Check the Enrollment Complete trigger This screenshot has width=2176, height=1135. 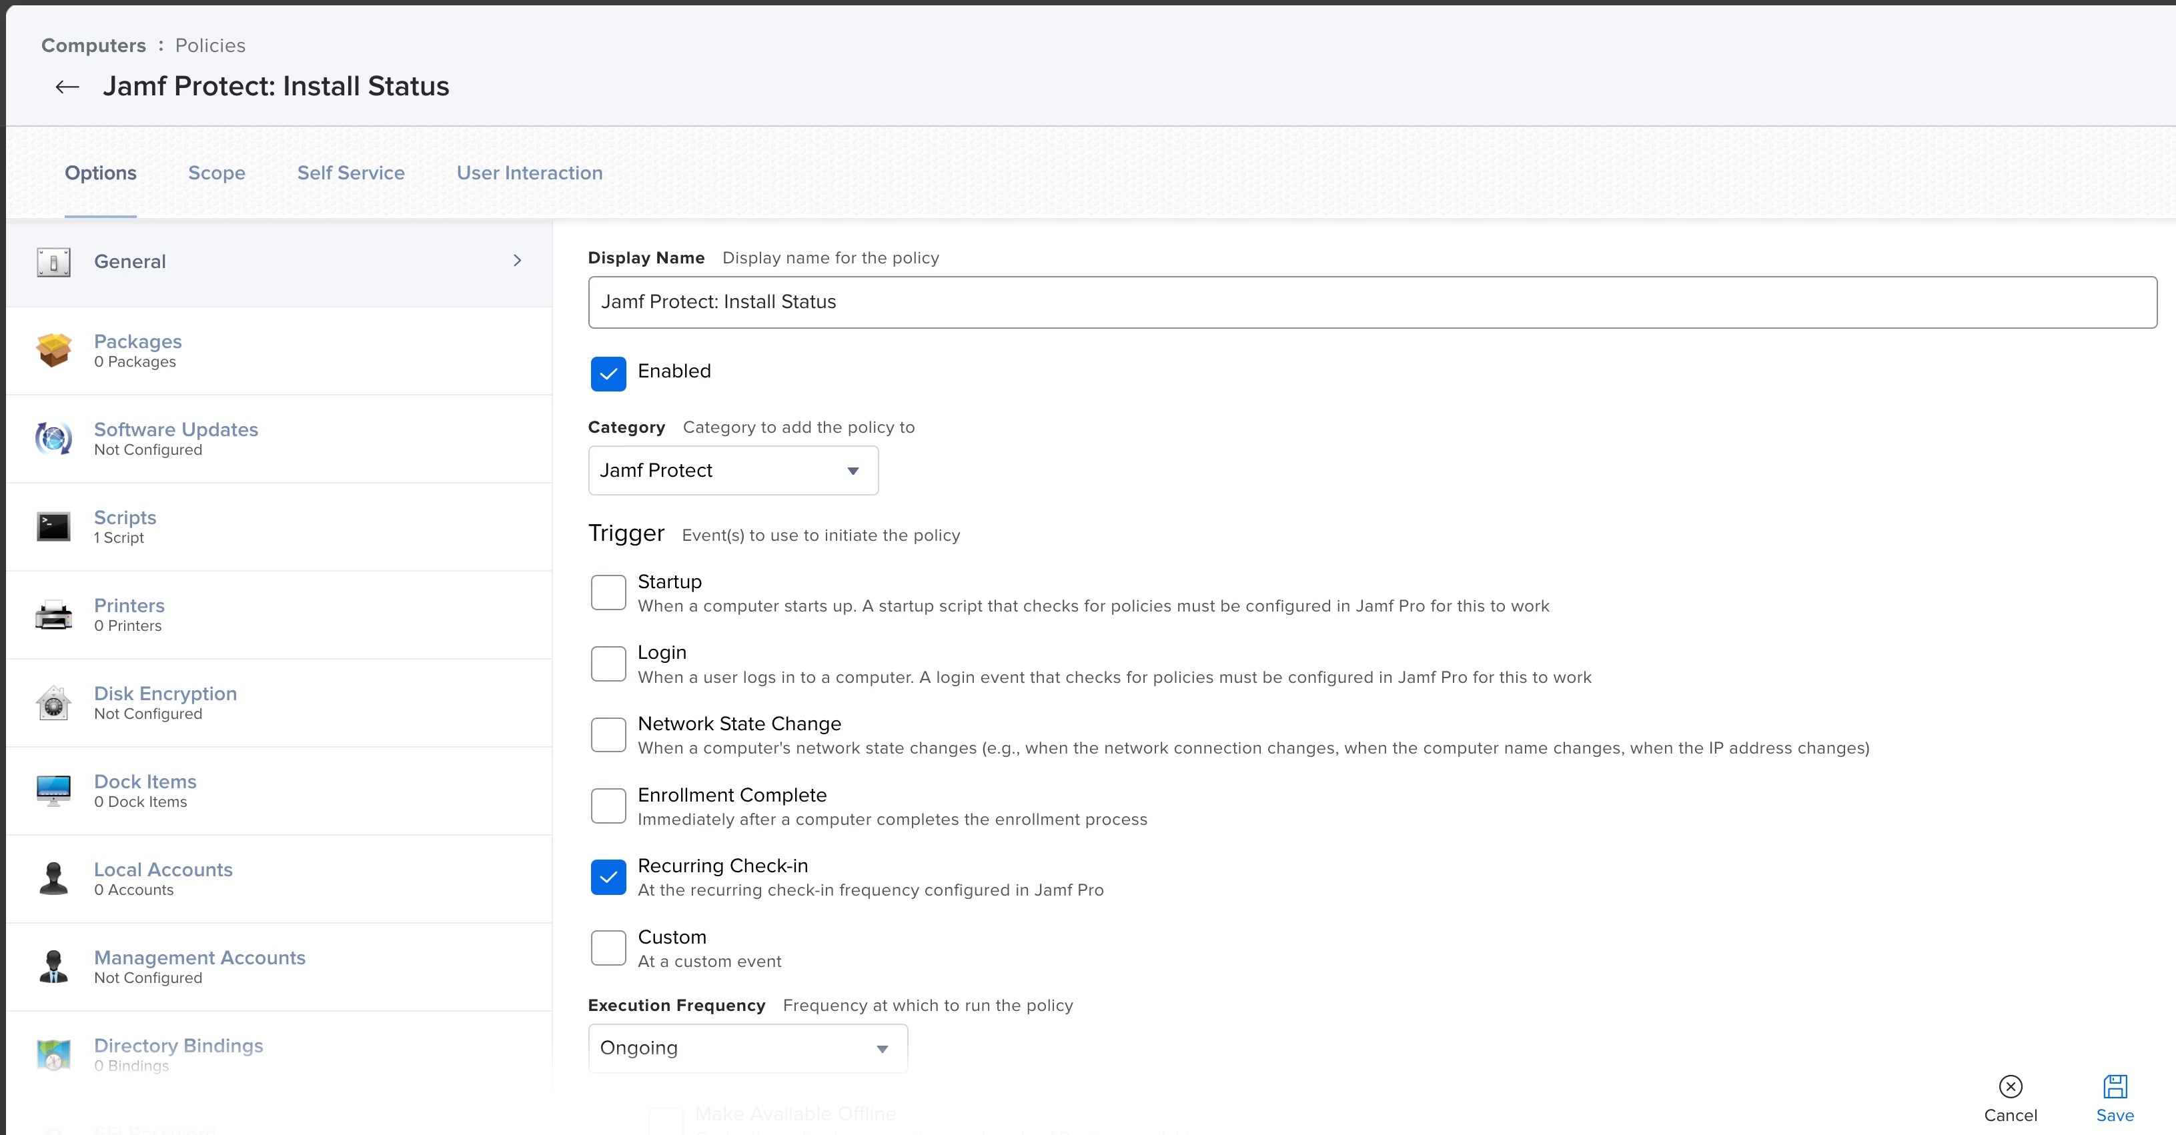pos(608,806)
